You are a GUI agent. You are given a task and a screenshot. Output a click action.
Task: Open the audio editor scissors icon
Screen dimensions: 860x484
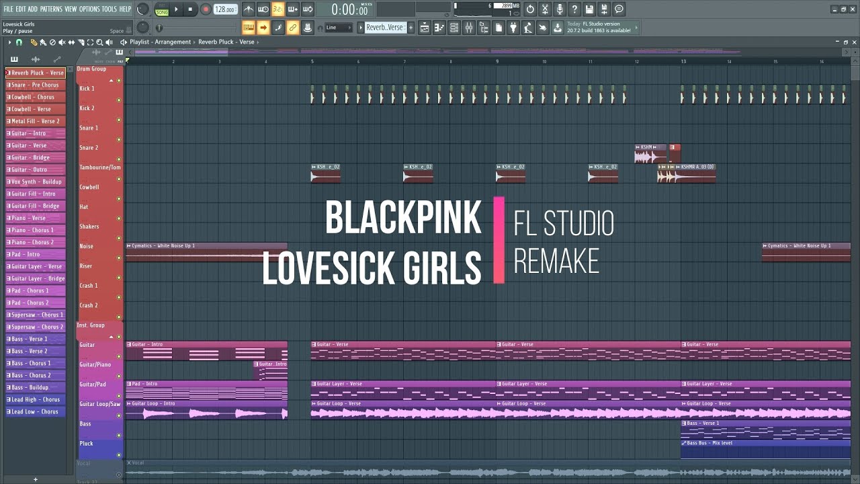(x=545, y=9)
